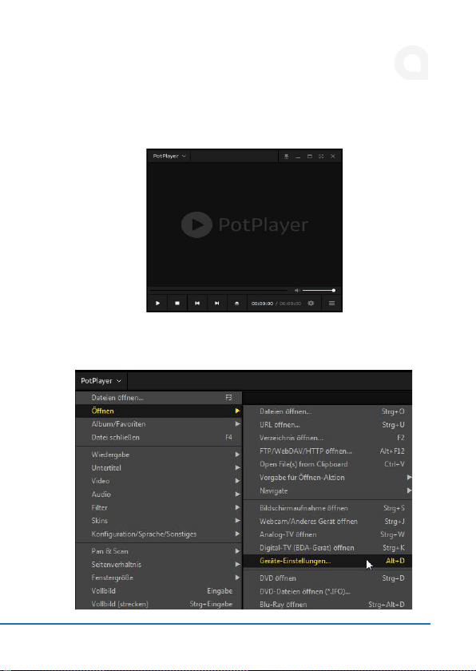Screen dimensions: 476x671
Task: Skip to previous track icon
Action: click(197, 303)
